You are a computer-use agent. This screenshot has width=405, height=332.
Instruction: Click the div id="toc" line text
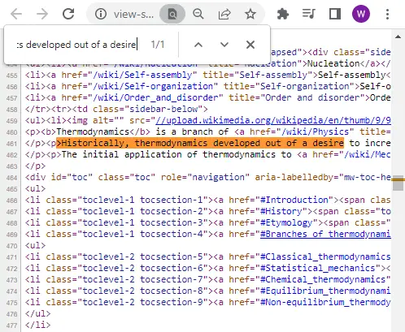tap(208, 177)
